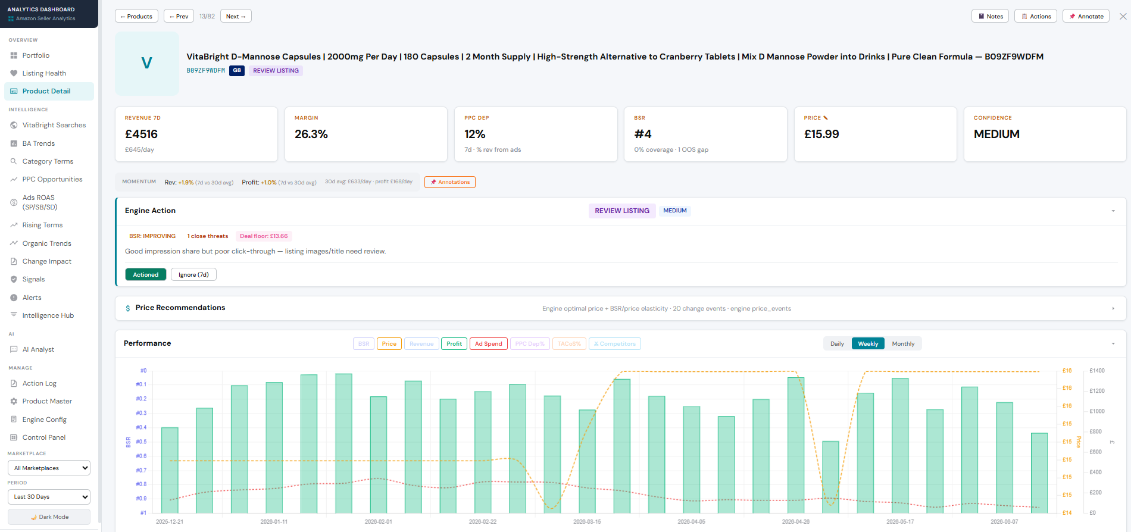Mark engine action as Actioned
1131x532 pixels.
(x=146, y=274)
